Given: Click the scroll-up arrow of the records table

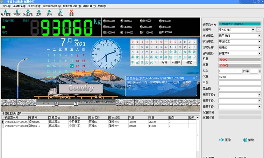Looking at the screenshot, I should point(198,117).
